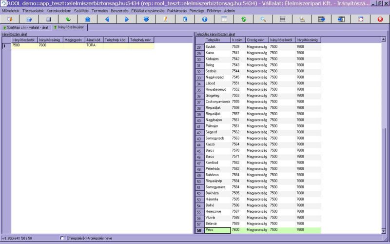Click the Járat kód column header
The image size is (390, 244).
click(94, 40)
